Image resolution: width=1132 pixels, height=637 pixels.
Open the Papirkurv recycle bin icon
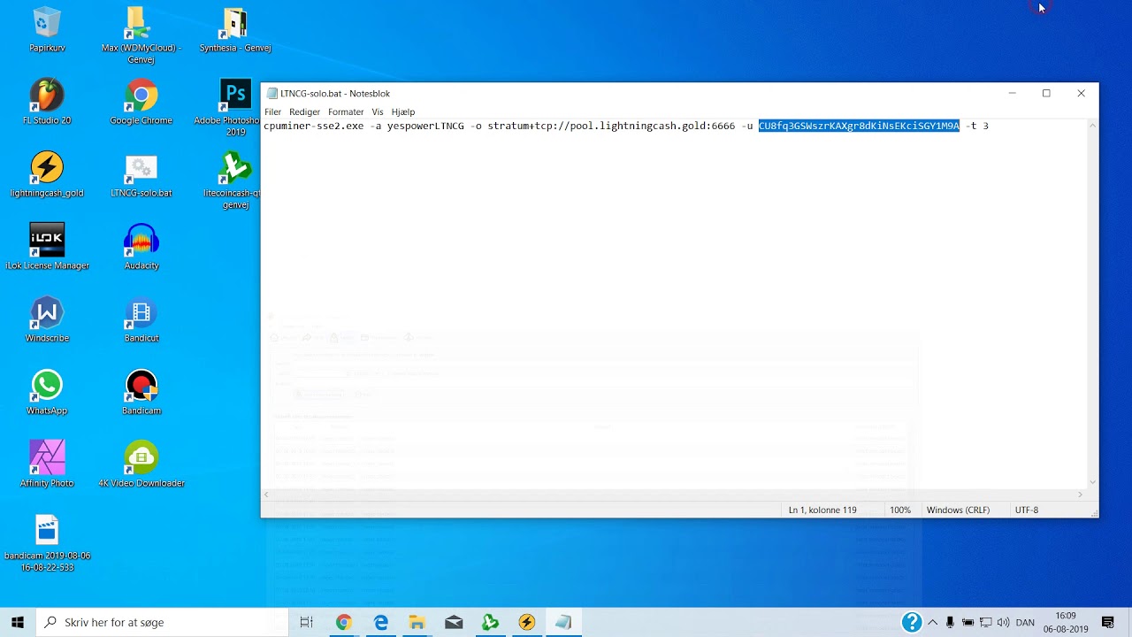click(47, 29)
